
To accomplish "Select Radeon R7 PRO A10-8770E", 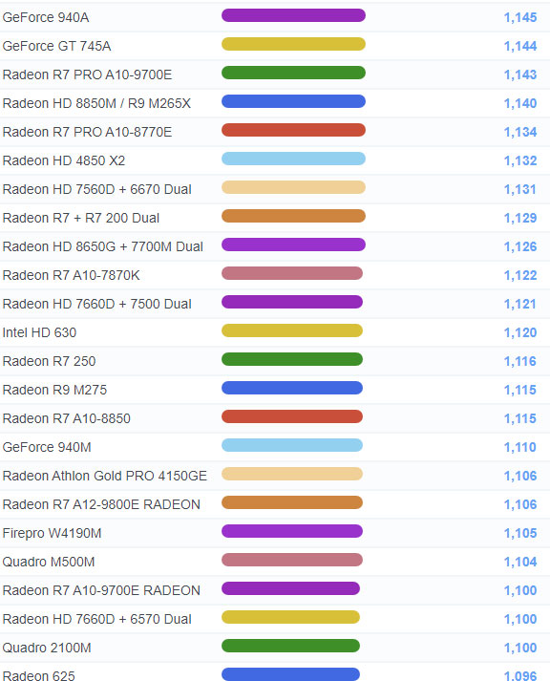I will click(87, 132).
